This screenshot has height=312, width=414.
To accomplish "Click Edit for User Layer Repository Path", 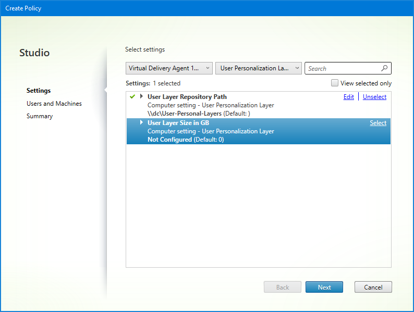I will click(x=348, y=97).
